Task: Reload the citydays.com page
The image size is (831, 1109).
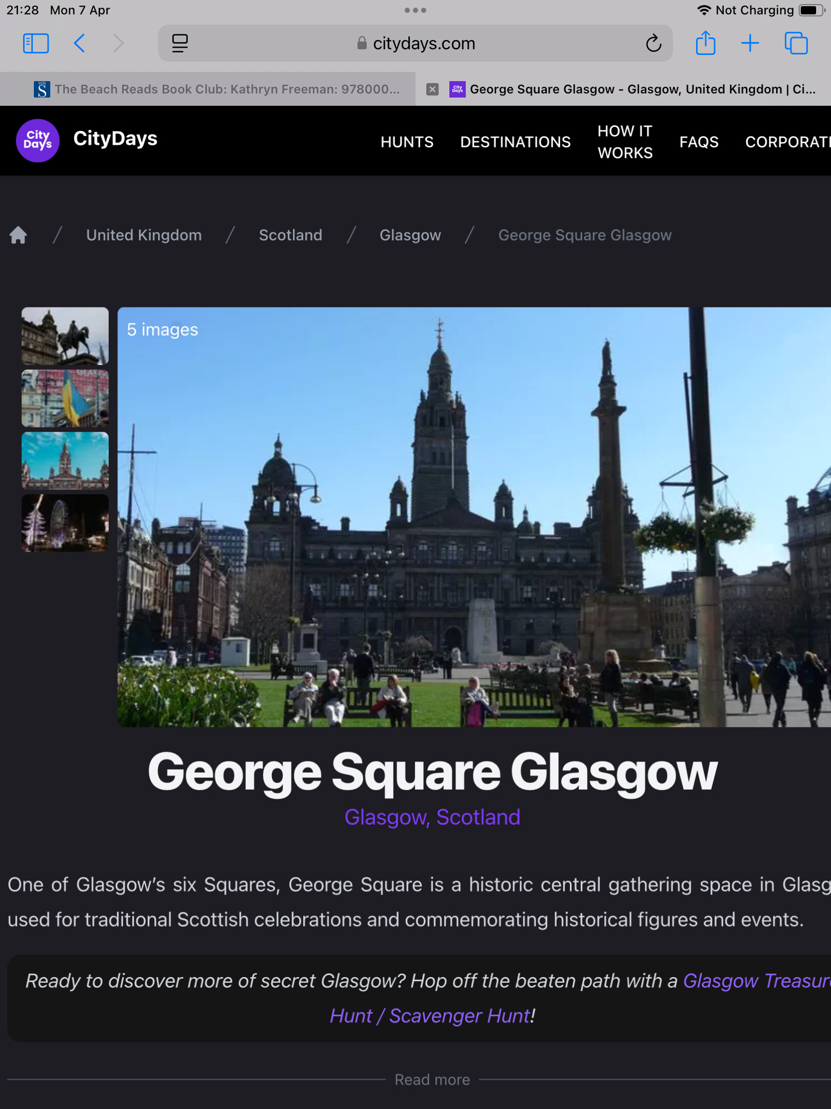Action: [x=654, y=43]
